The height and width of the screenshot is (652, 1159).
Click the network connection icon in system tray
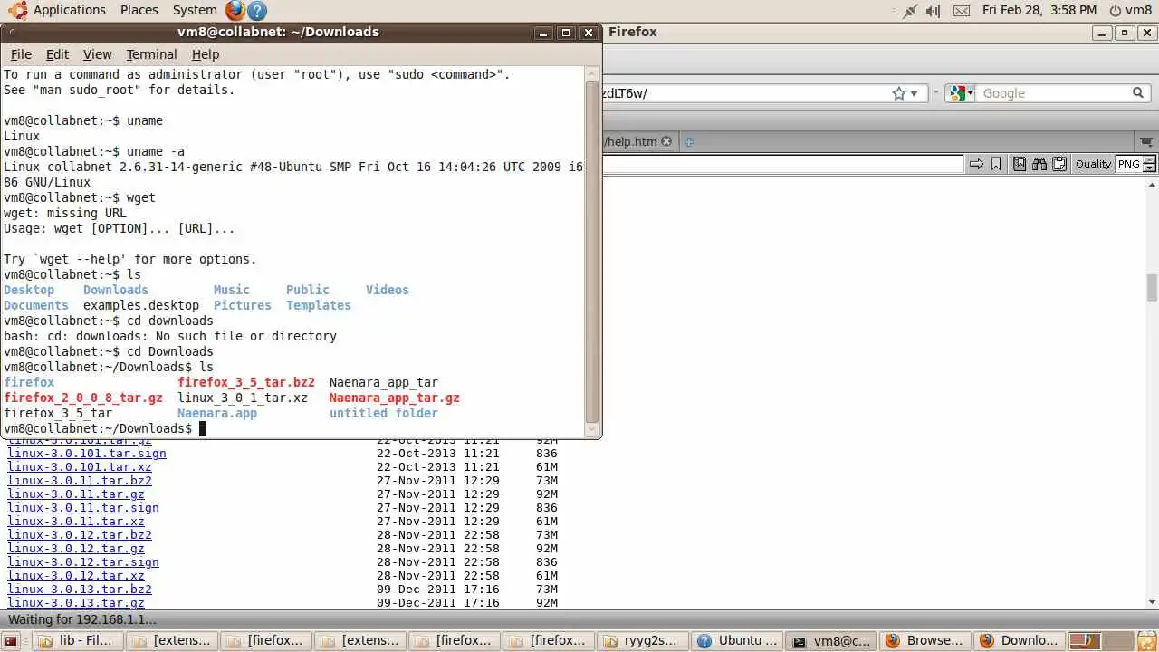click(x=910, y=11)
